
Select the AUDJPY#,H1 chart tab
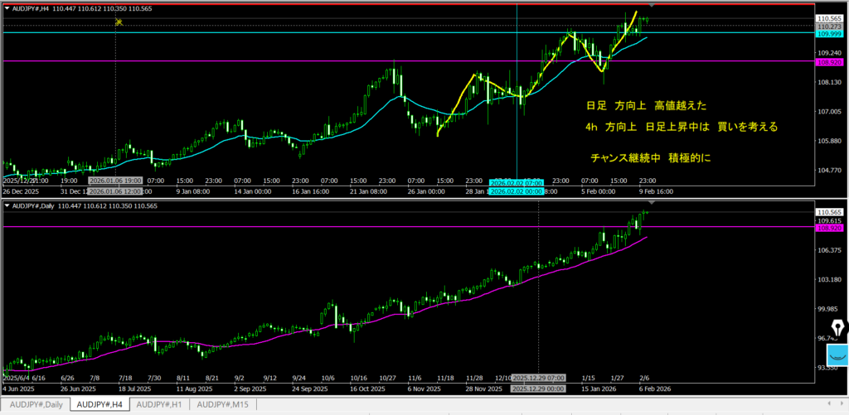[x=159, y=404]
